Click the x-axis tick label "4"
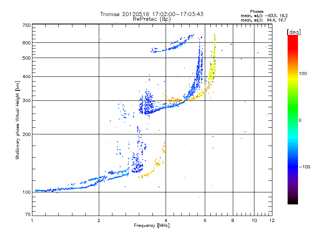The height and width of the screenshot is (240, 320). click(166, 220)
